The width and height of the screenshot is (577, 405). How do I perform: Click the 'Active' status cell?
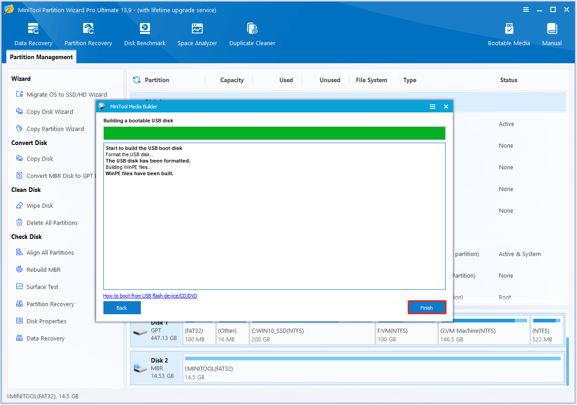[507, 124]
